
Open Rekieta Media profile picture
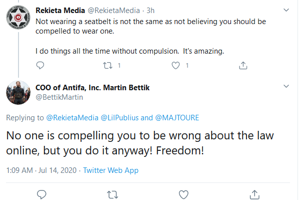(x=18, y=17)
